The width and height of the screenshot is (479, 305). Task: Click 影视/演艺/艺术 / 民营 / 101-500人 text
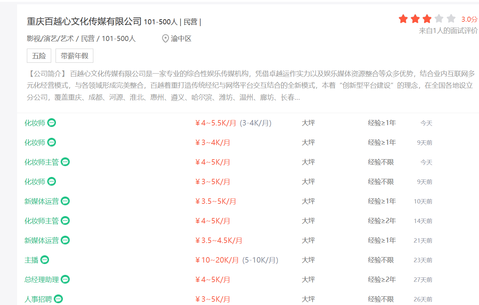coord(81,38)
